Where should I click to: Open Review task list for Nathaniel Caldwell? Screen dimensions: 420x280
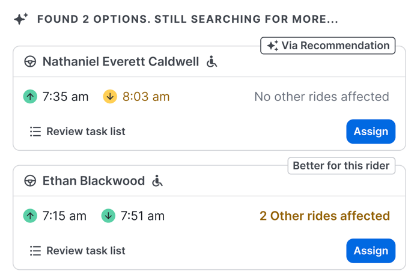coord(85,132)
